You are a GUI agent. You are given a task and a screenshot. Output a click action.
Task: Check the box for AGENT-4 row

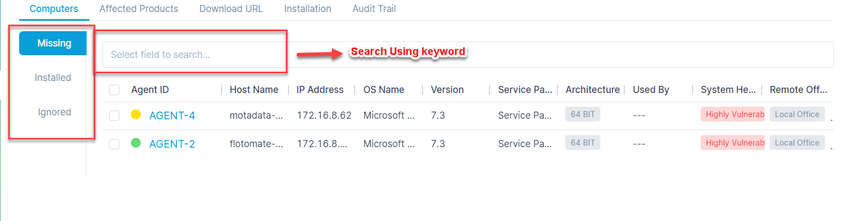(x=114, y=115)
